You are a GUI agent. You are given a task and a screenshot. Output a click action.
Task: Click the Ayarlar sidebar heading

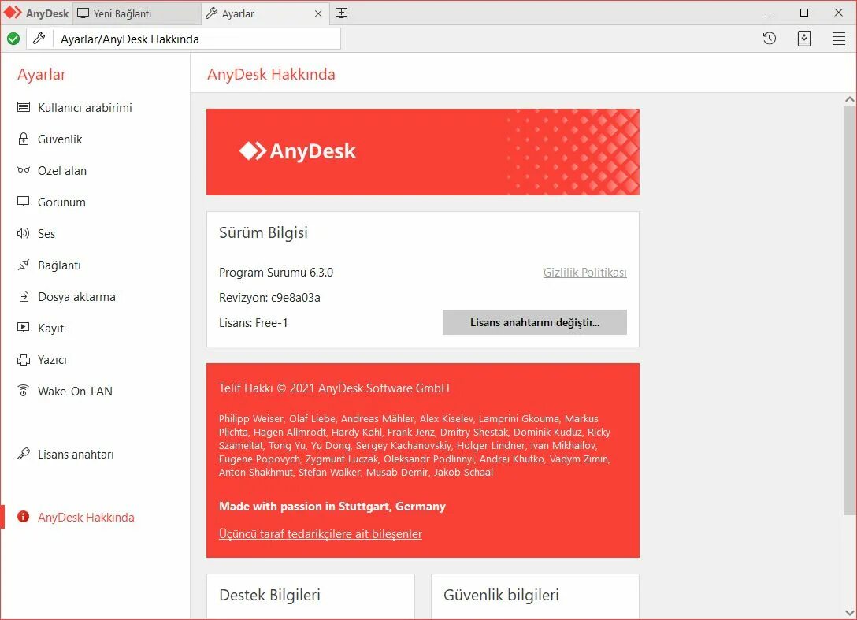point(42,74)
